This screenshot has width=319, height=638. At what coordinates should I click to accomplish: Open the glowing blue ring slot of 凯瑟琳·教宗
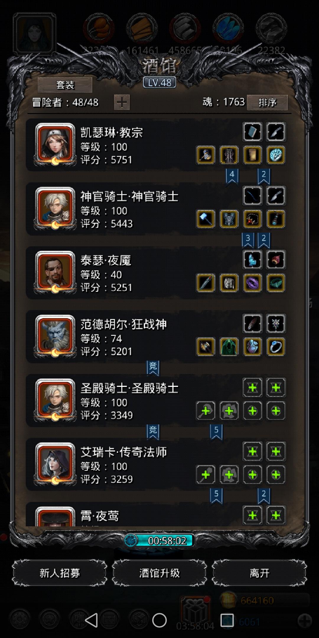(x=276, y=155)
